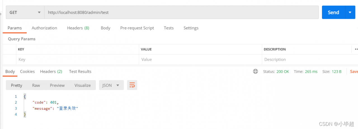Open the JSON format dropdown

[111, 85]
